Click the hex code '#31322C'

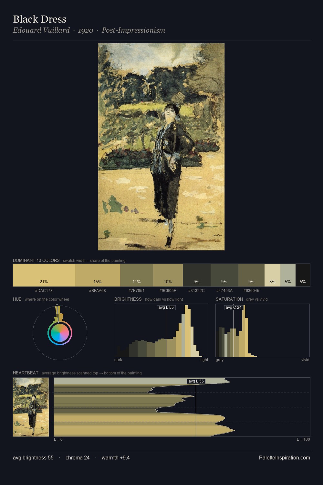(x=196, y=291)
